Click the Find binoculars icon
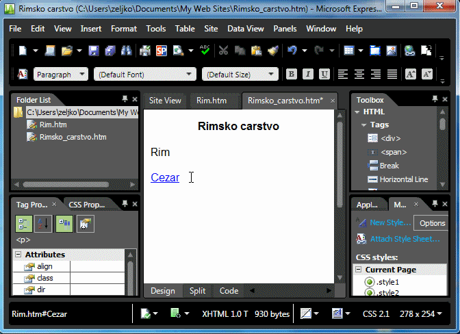460x334 pixels. (126, 51)
